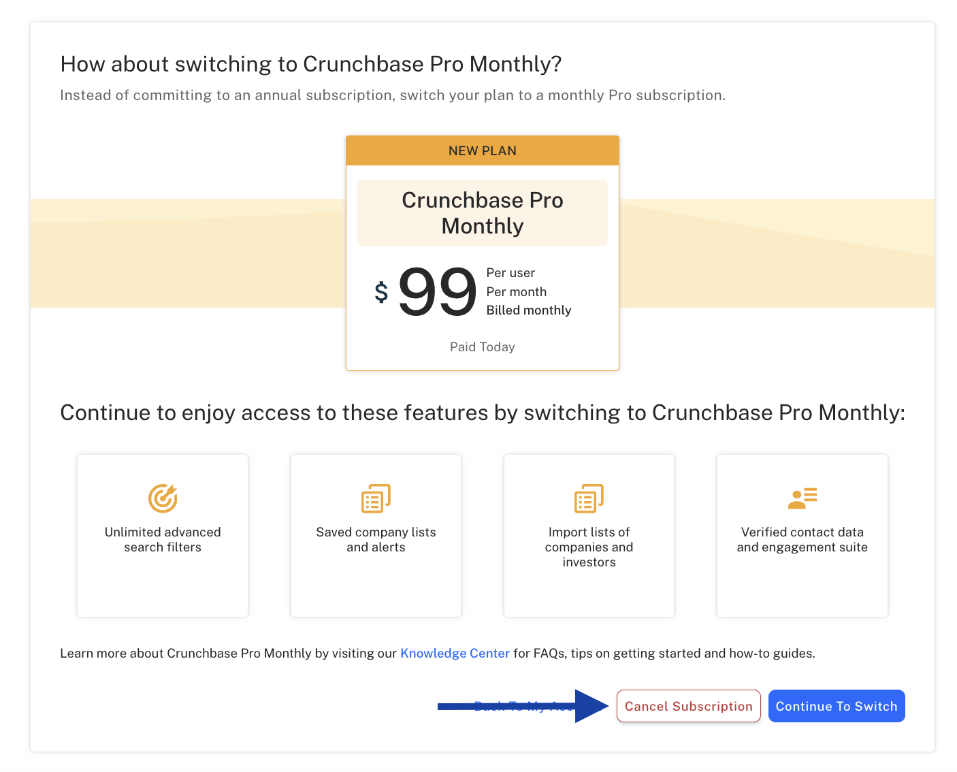Select the Unlimited advanced search filters card
The image size is (957, 772).
163,536
